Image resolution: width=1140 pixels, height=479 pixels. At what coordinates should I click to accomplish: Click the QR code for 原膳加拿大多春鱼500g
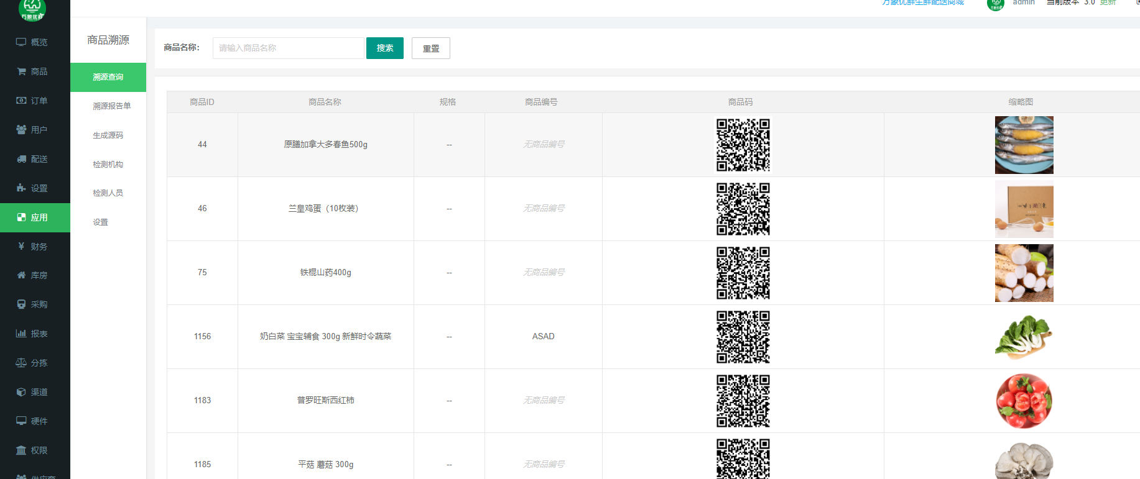pos(743,145)
